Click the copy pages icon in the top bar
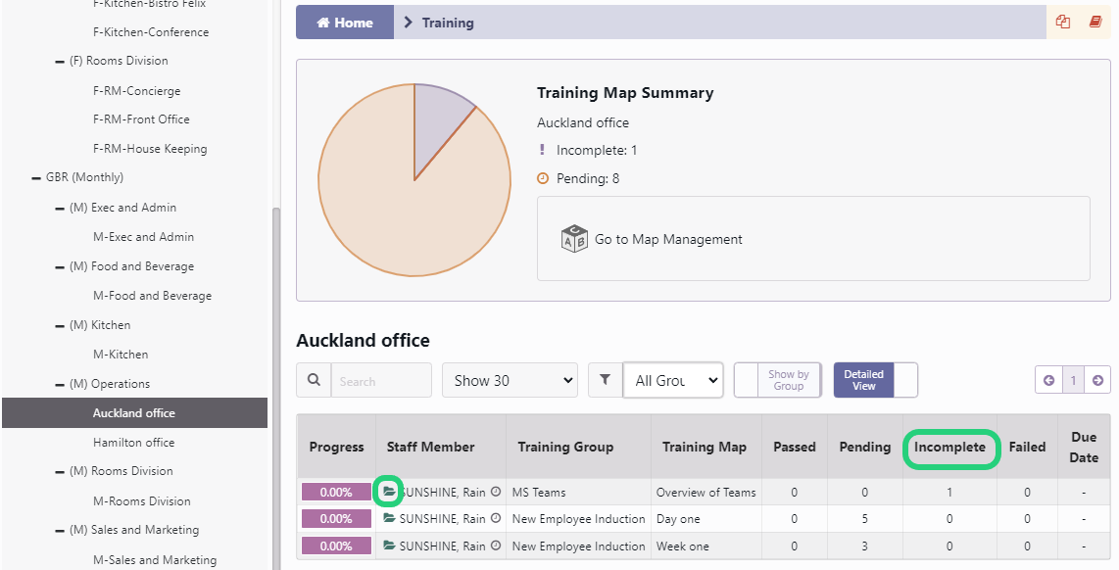 click(x=1062, y=23)
